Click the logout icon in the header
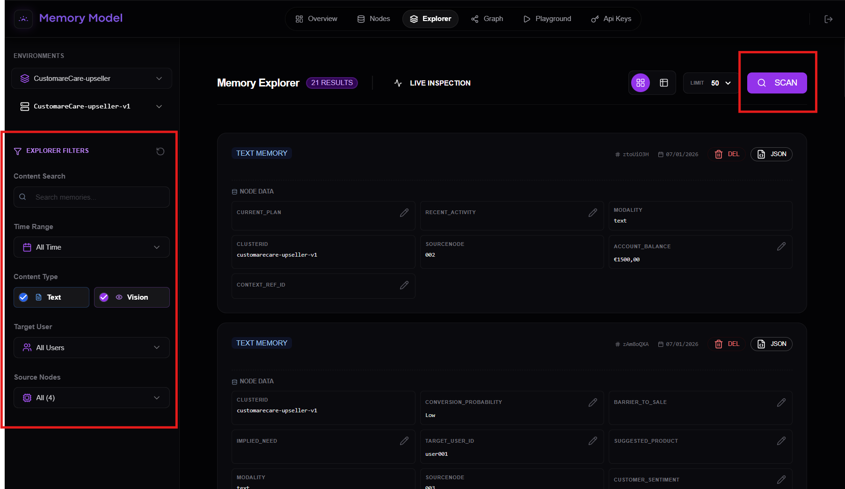845x489 pixels. 828,19
